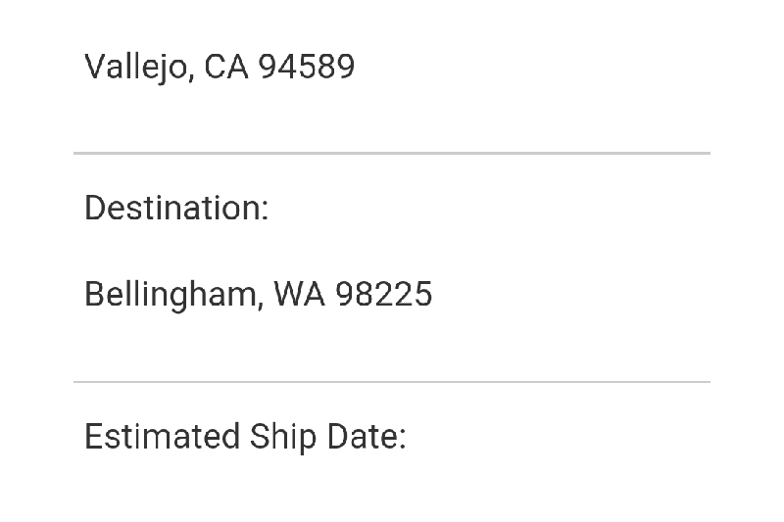The image size is (784, 522).
Task: Click the Vallejo, CA 94589 origin address
Action: click(x=220, y=68)
